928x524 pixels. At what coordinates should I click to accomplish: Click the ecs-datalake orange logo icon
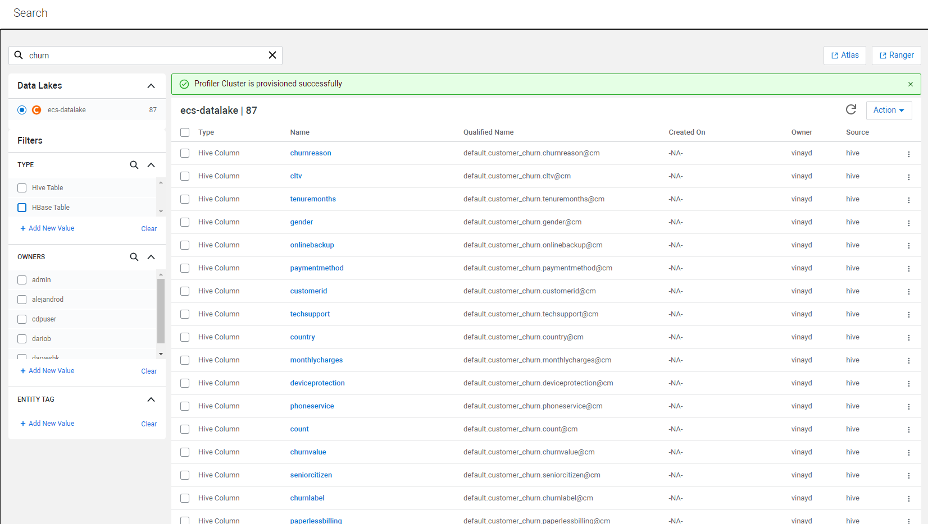(37, 110)
